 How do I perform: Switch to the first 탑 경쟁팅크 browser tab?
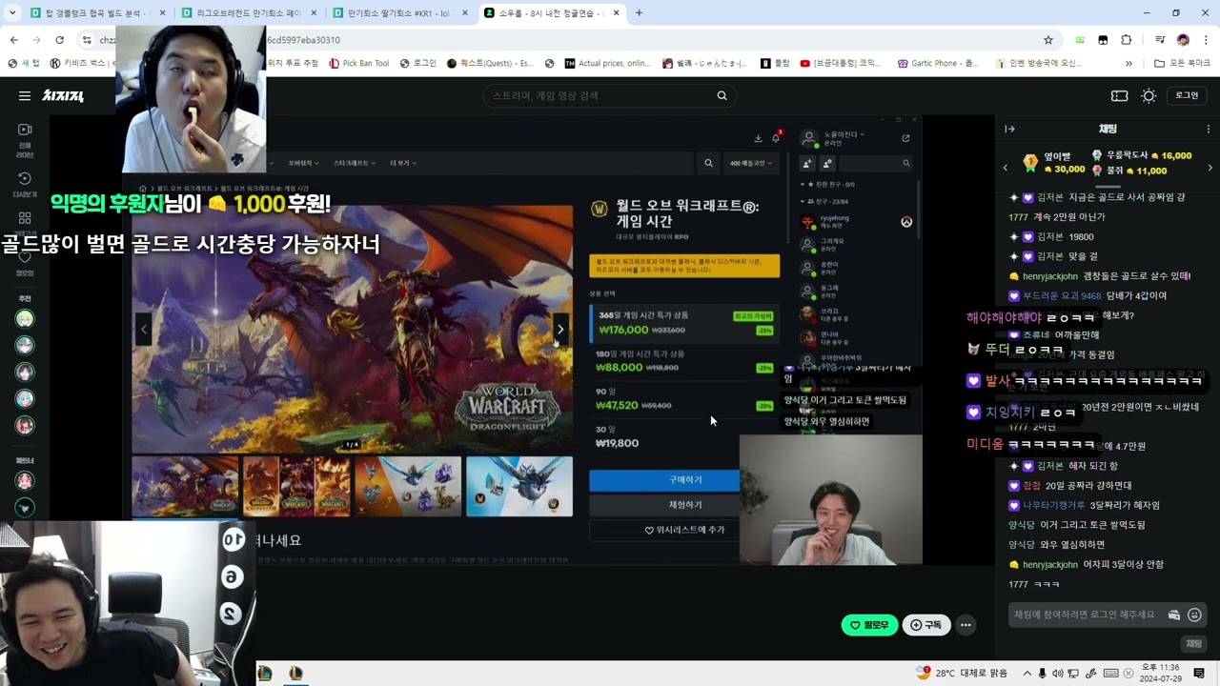coord(95,13)
